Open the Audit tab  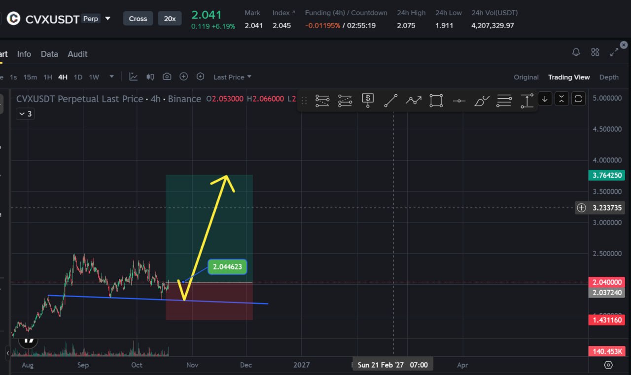coord(77,54)
